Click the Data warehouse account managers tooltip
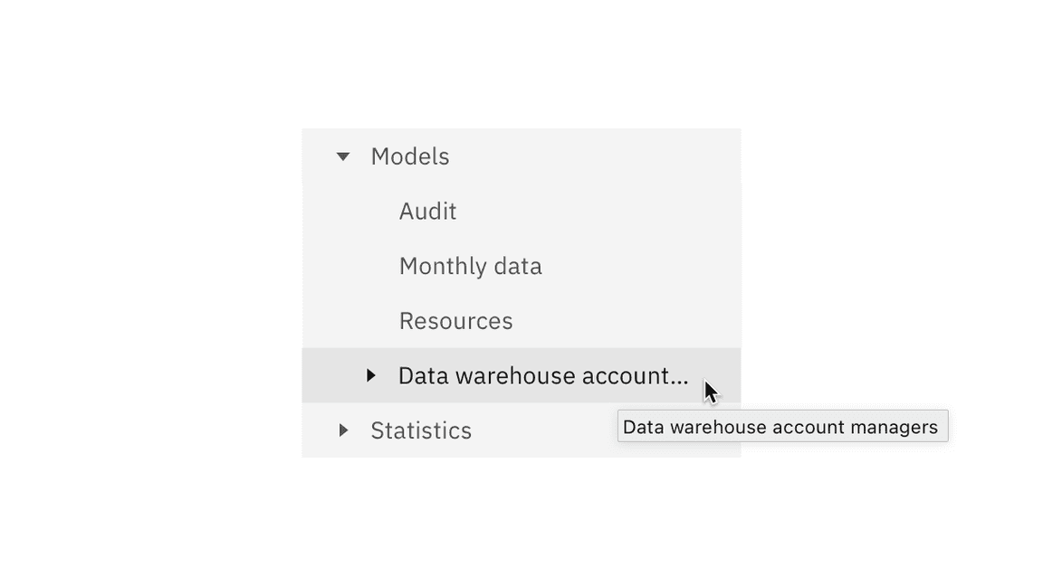The width and height of the screenshot is (1043, 586). click(x=781, y=427)
